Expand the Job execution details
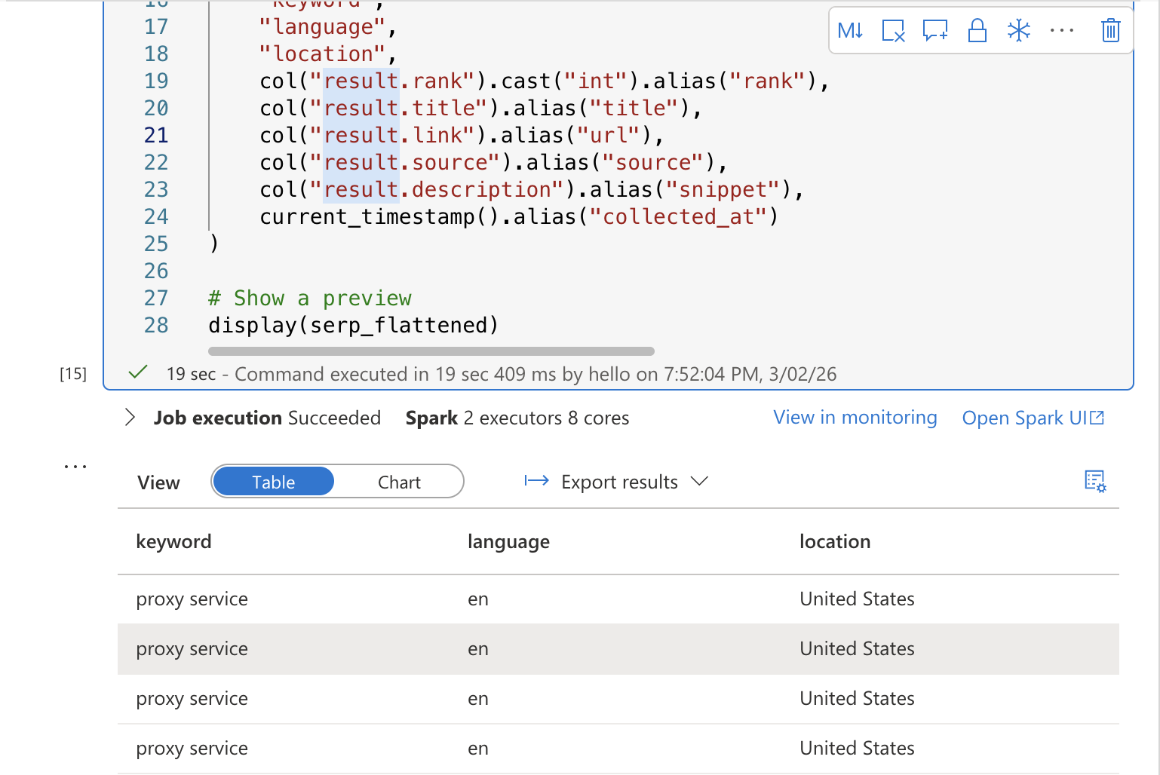Screen dimensions: 1160x775 pos(130,418)
